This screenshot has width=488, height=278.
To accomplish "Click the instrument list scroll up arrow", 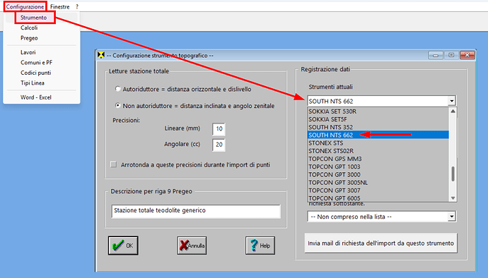I will 453,111.
